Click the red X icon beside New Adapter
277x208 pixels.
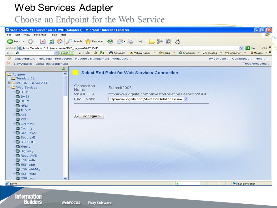click(x=8, y=63)
